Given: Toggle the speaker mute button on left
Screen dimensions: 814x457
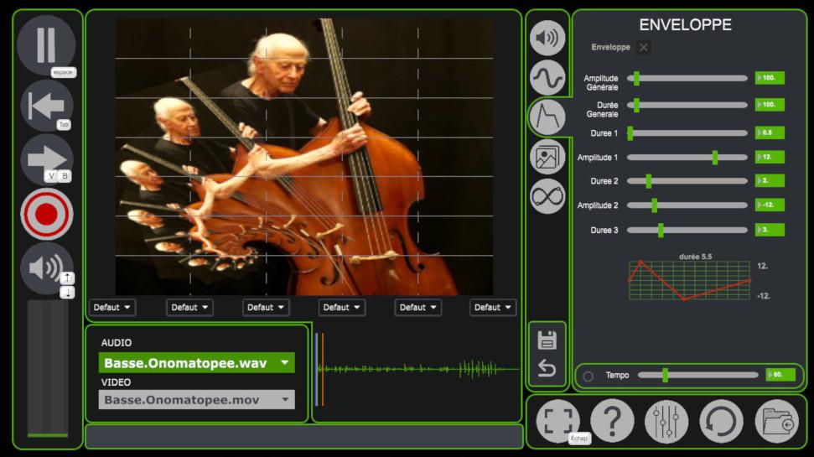Looking at the screenshot, I should coord(46,267).
